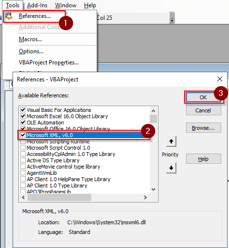Uncheck Visual Basic For Applications reference
Screen dimensions: 229x248
click(x=23, y=110)
